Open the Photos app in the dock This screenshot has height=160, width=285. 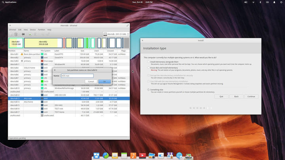pos(152,156)
